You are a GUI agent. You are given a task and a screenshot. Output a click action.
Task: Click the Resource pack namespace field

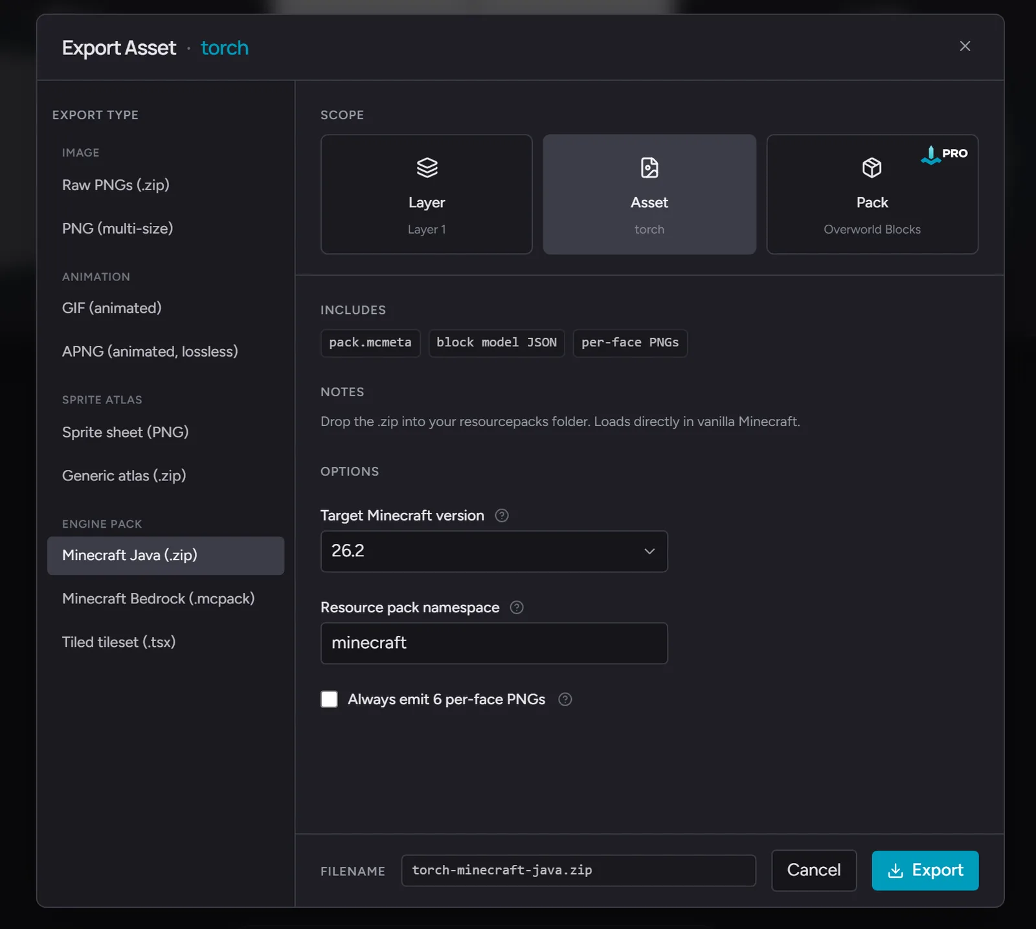(x=494, y=643)
